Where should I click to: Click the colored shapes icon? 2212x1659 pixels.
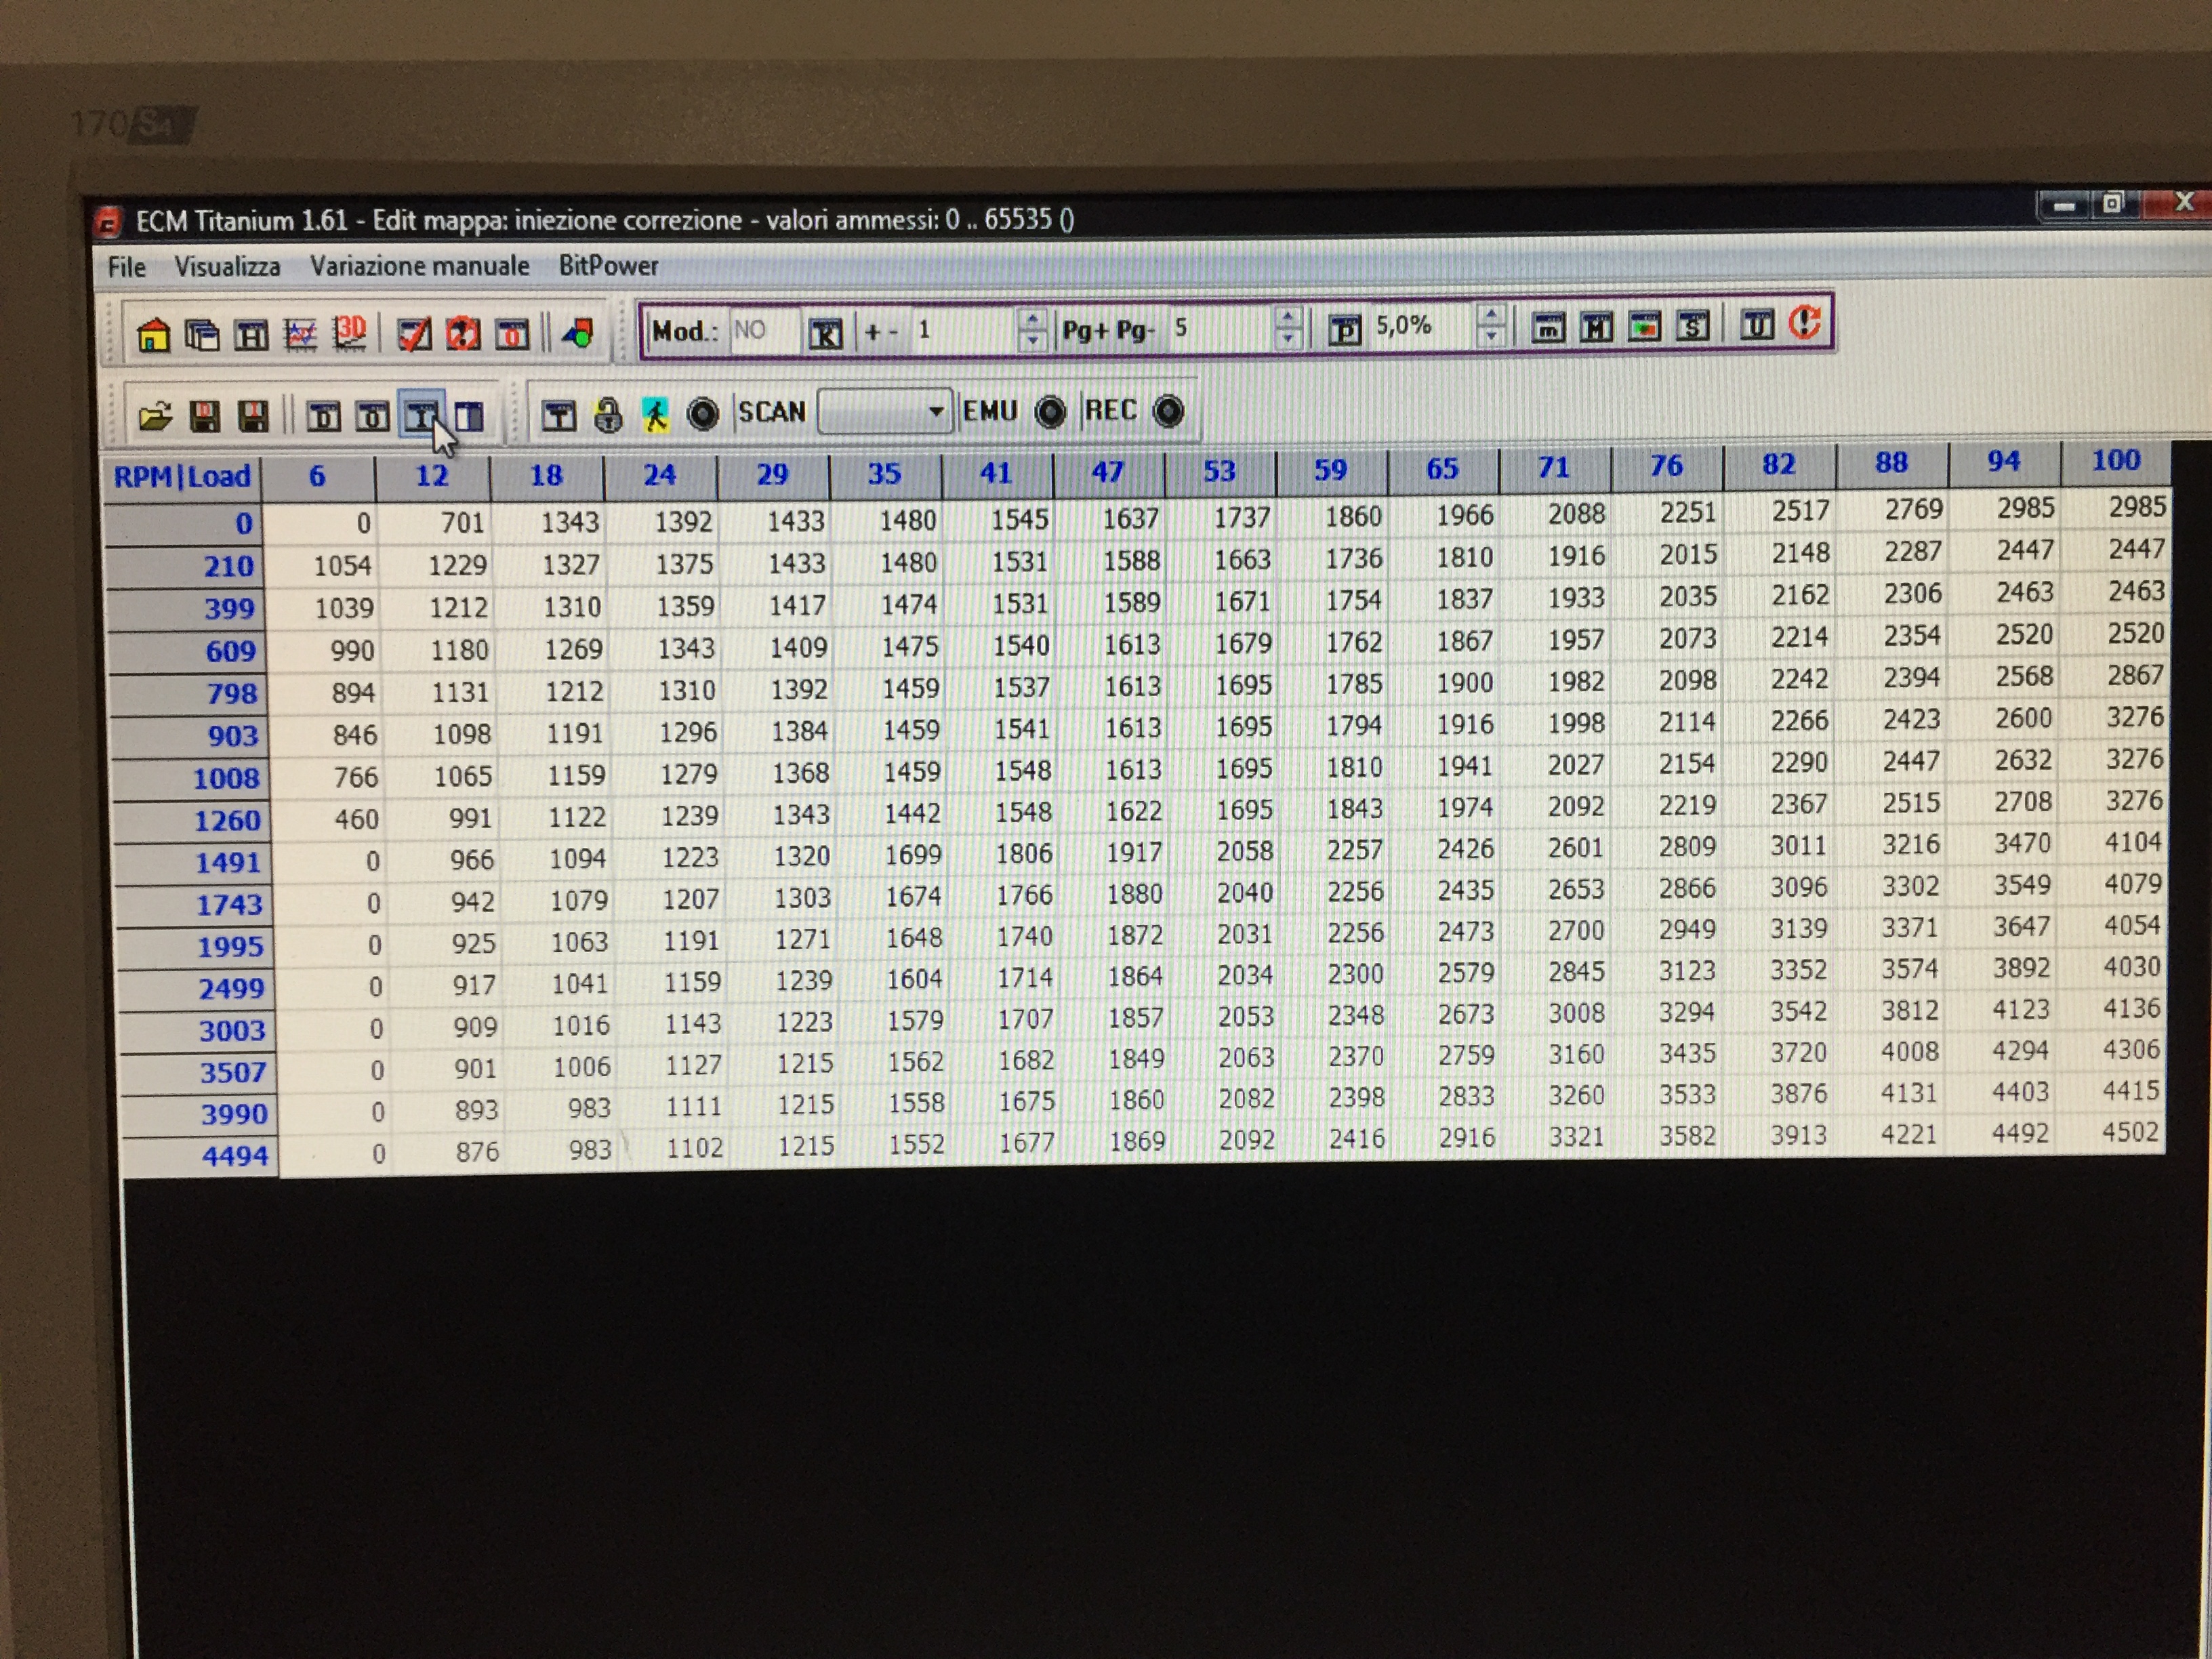click(578, 332)
